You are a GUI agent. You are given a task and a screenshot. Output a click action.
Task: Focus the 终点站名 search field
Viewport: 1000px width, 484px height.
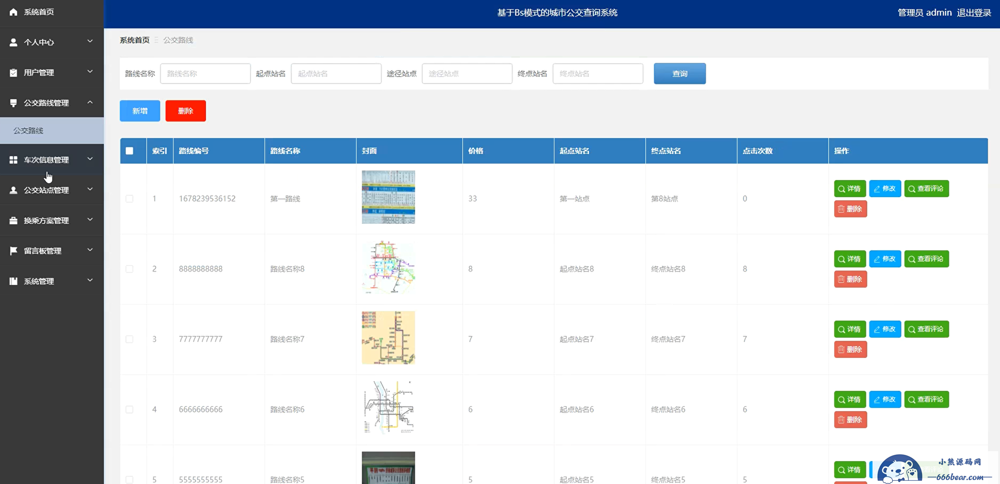pyautogui.click(x=598, y=73)
